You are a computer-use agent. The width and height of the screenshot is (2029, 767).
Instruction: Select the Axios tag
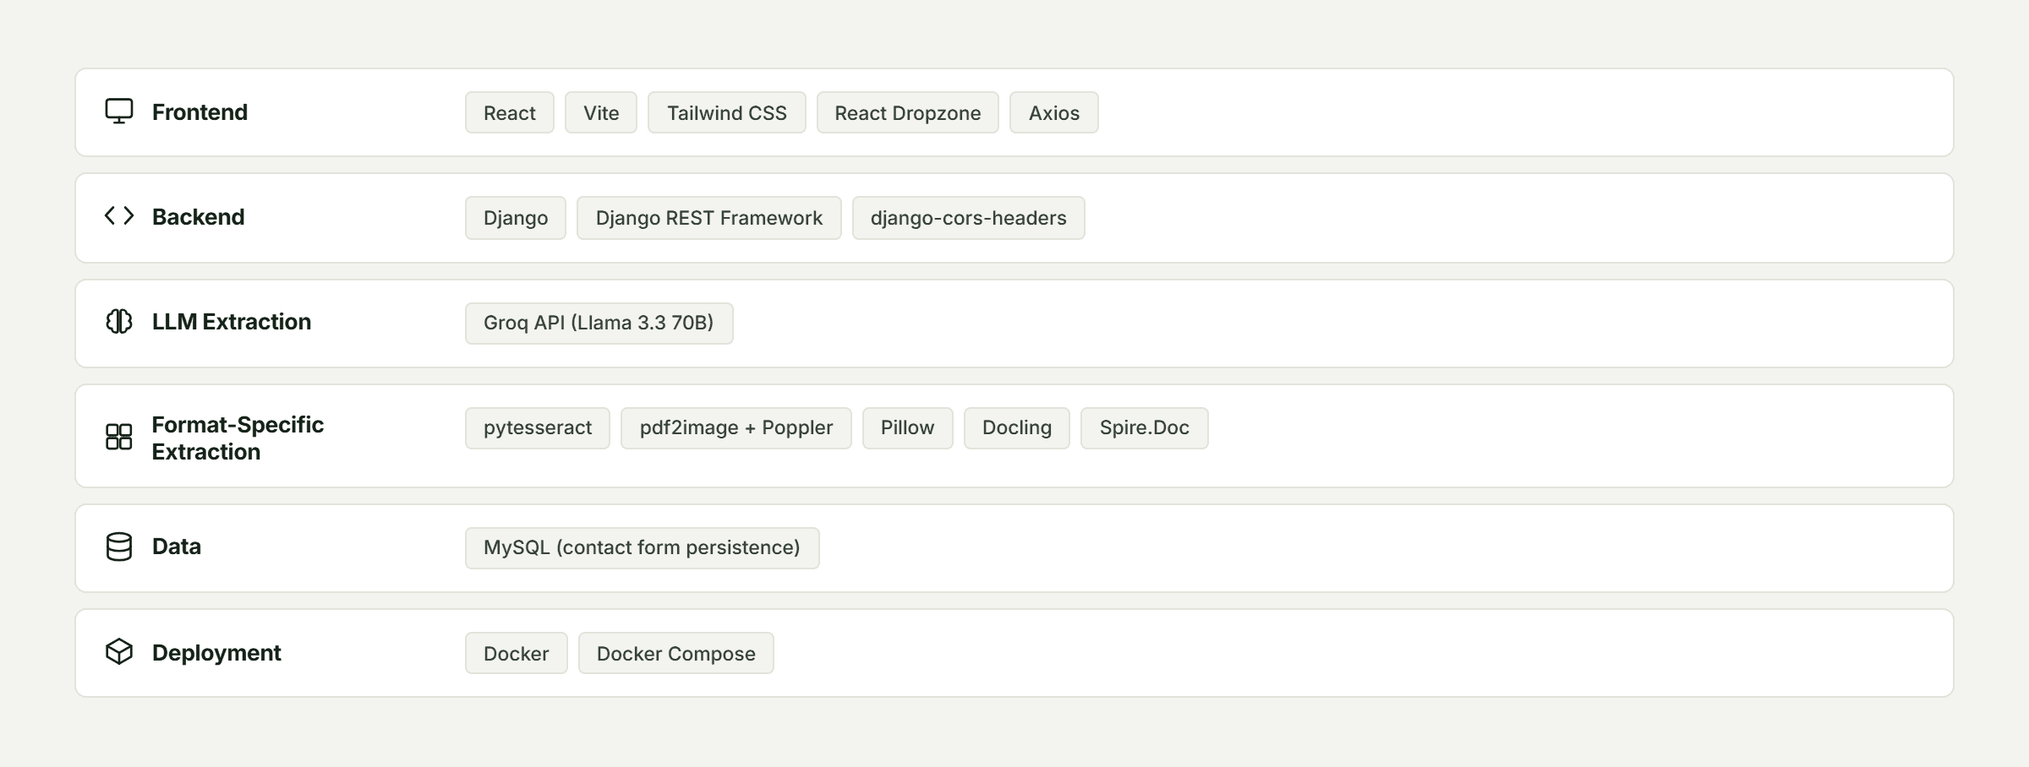[x=1054, y=112]
